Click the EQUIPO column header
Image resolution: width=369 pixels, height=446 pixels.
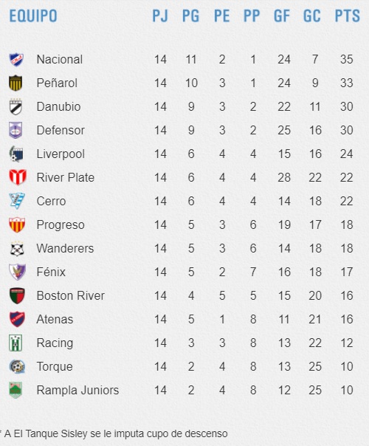[x=33, y=16]
